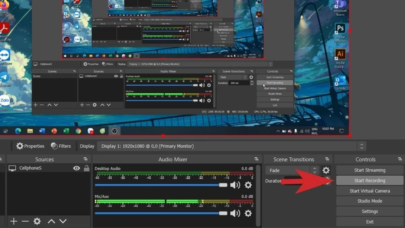This screenshot has width=405, height=228.
Task: Open Zalo desktop shortcut in preview
Action: pos(4,102)
